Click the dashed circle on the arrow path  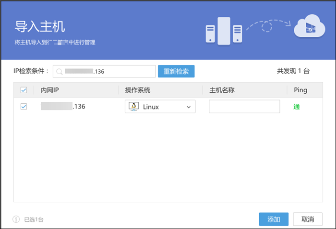tap(266, 27)
